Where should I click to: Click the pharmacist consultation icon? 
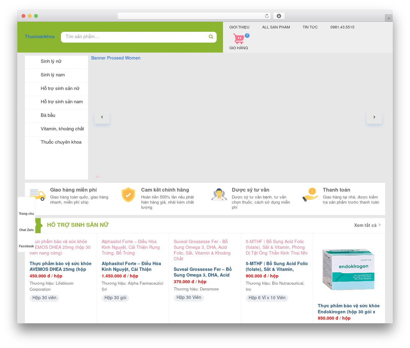tap(219, 195)
